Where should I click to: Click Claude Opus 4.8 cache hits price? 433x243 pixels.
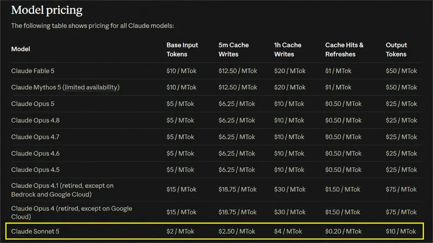[x=343, y=120]
